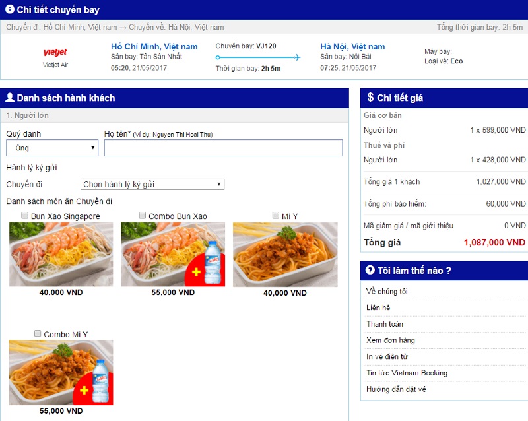Viewport: 528px width, 421px height.
Task: Enable the Combo Bun Xao meal checkbox
Action: pos(143,216)
